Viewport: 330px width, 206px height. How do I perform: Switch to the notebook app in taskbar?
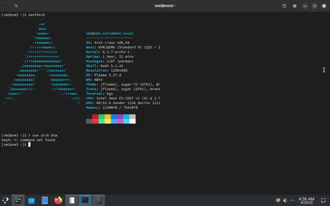(72, 200)
